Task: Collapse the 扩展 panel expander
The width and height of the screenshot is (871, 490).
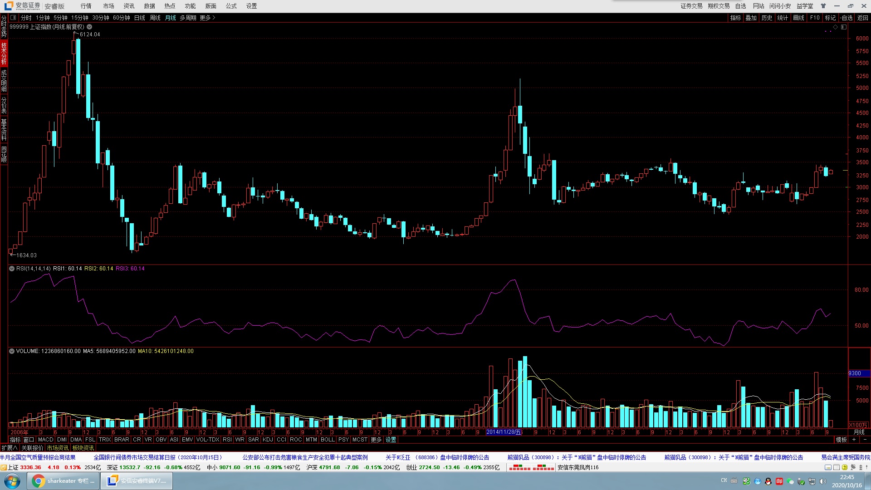Action: point(9,448)
